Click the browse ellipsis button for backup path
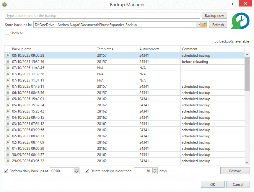Image resolution: width=254 pixels, height=192 pixels. point(198,25)
